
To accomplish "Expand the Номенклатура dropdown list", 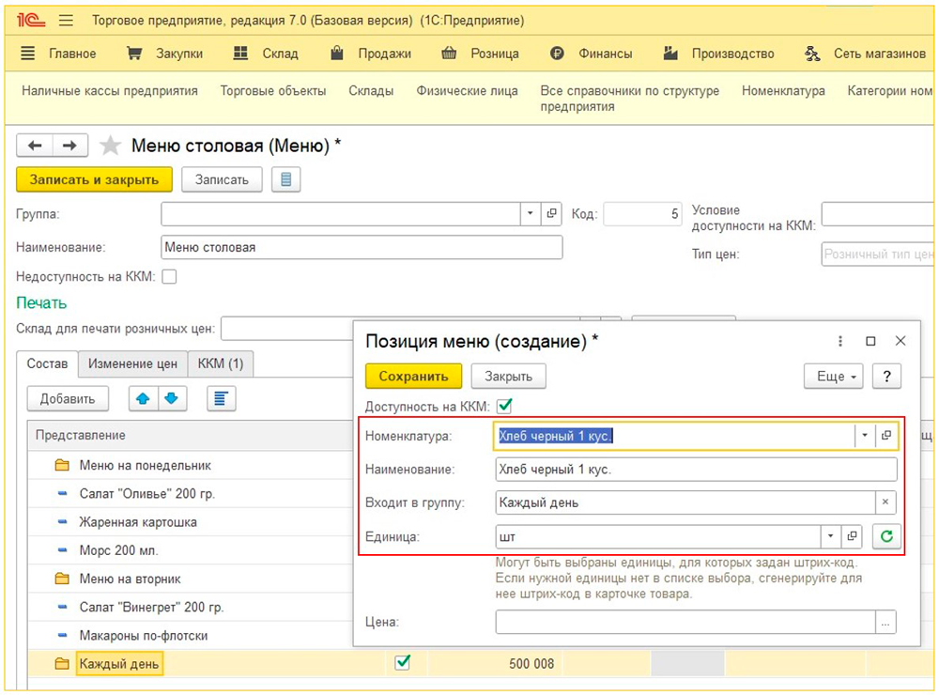I will 863,436.
